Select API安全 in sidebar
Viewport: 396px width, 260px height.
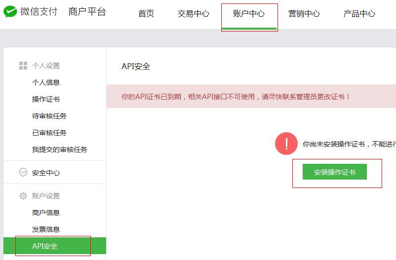point(55,246)
